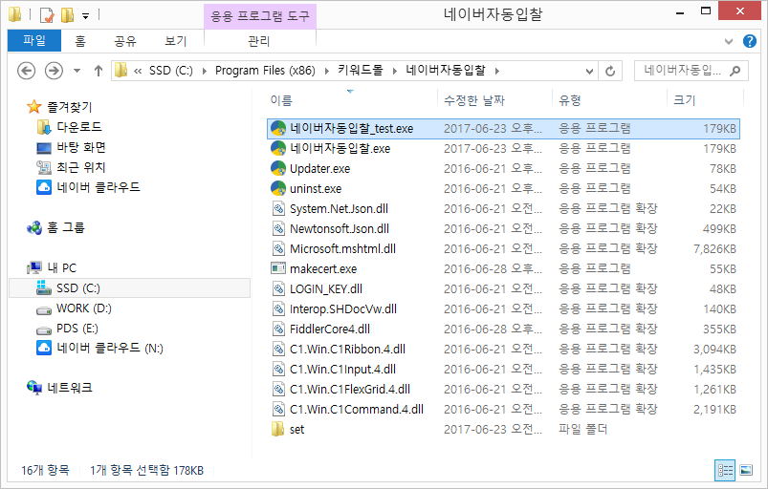This screenshot has height=489, width=768.
Task: Open the 파일 ribbon tab
Action: tap(34, 40)
